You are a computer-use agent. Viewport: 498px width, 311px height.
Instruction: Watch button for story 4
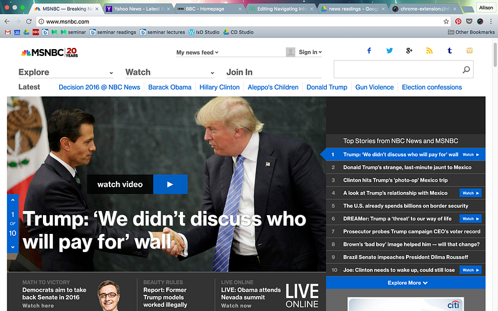pos(471,193)
